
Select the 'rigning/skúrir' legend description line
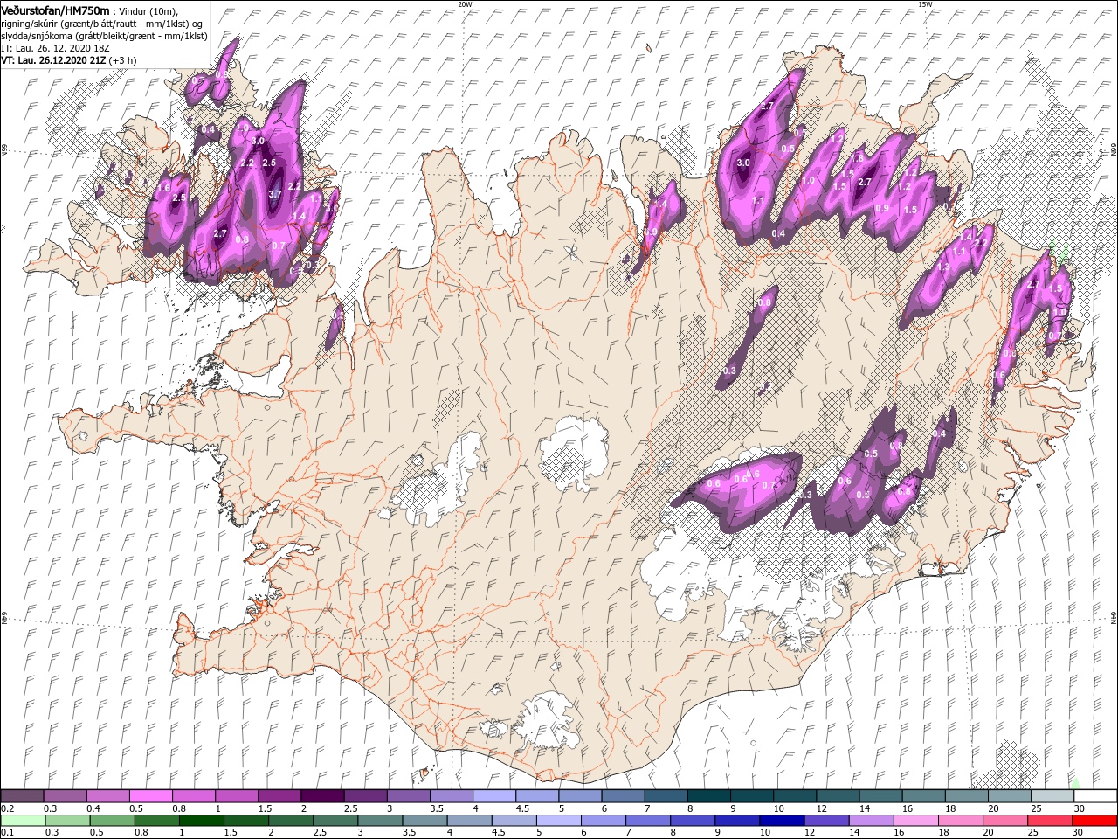pos(103,24)
